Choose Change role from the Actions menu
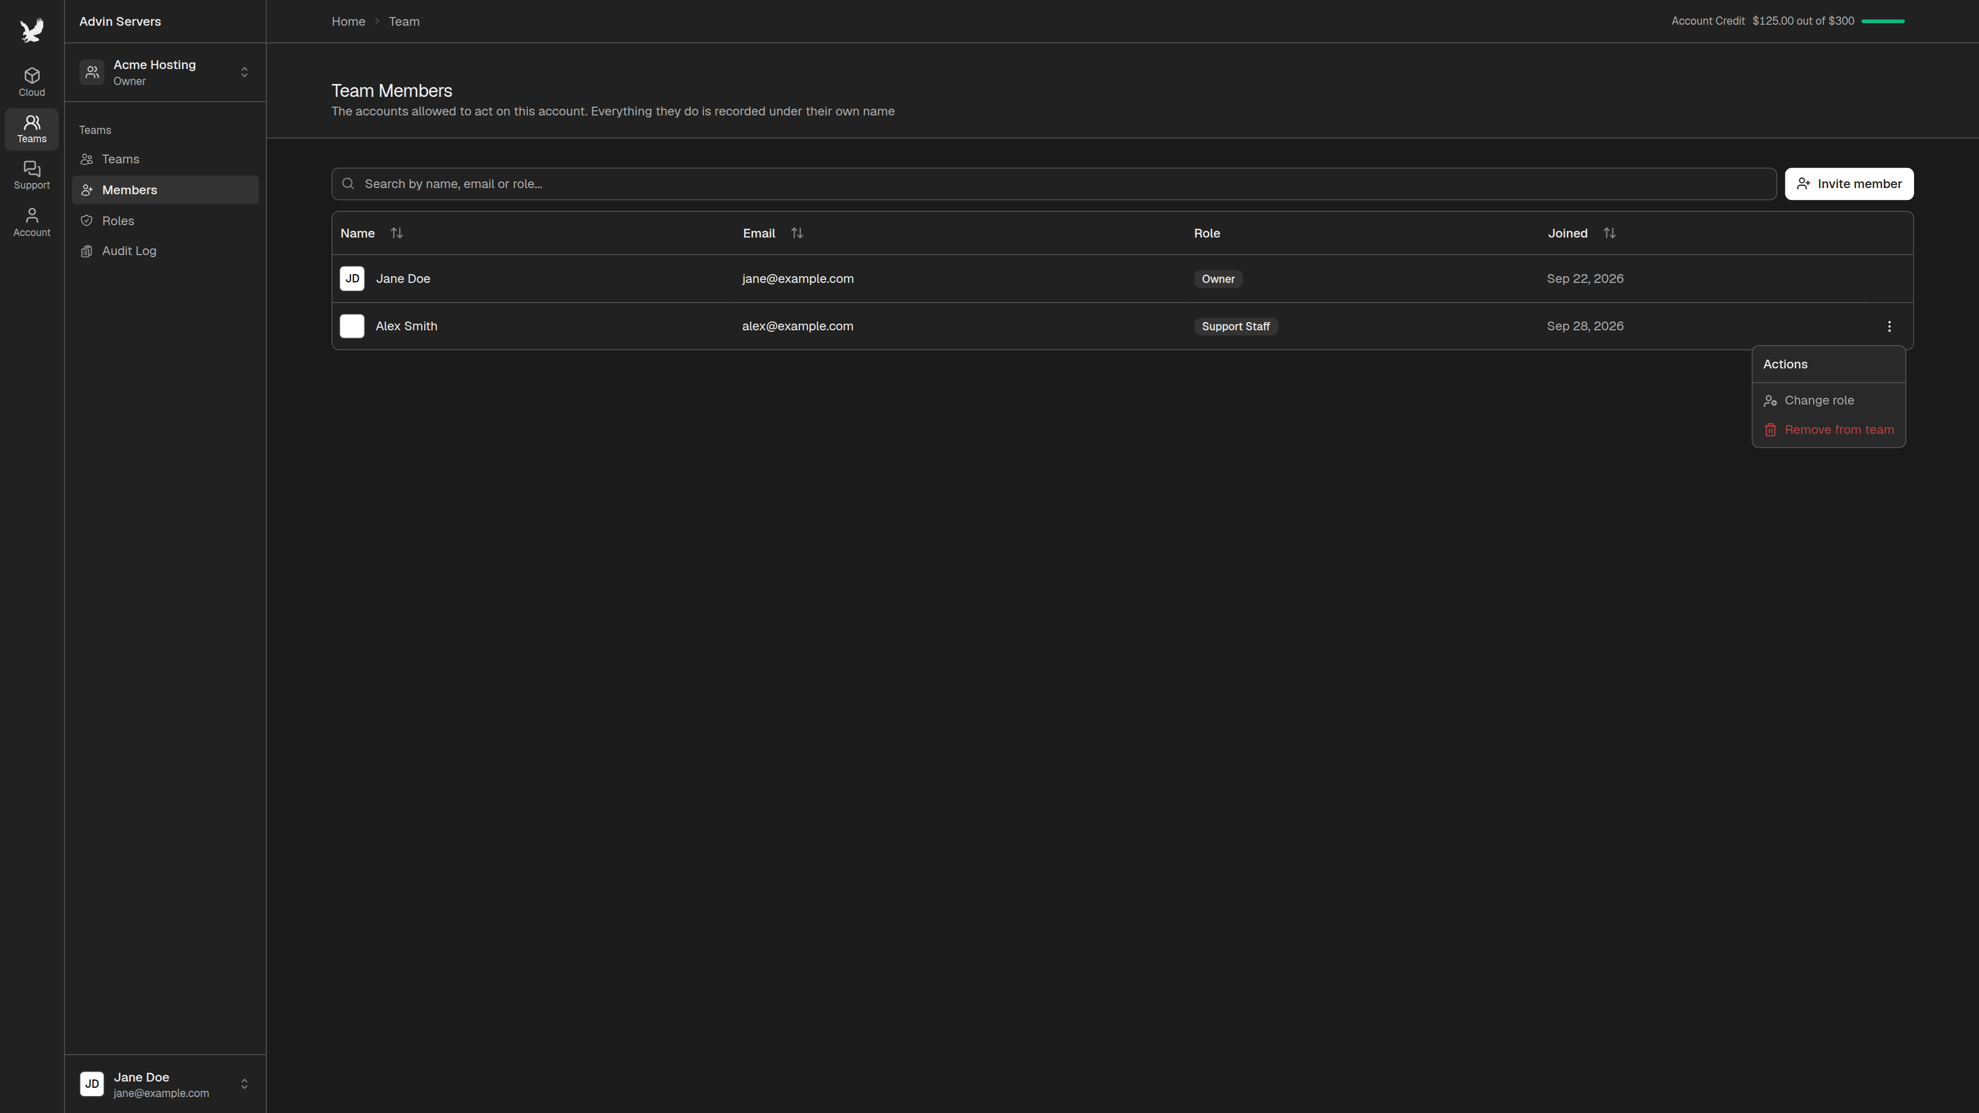Image resolution: width=1979 pixels, height=1113 pixels. tap(1829, 400)
